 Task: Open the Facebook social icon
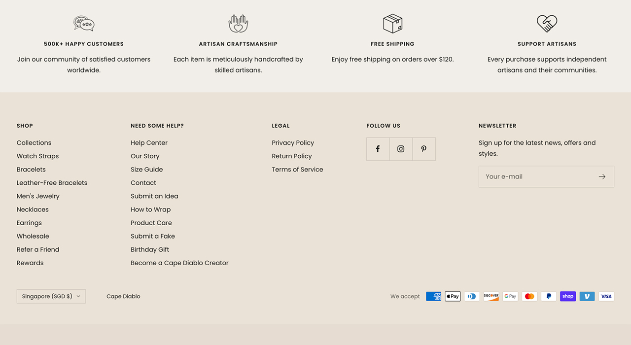click(x=378, y=149)
